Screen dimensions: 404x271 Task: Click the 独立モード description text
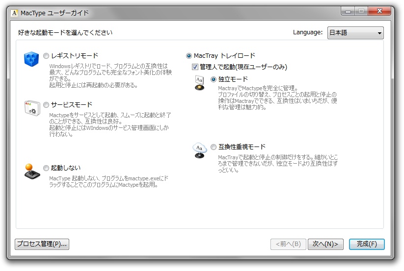(277, 98)
